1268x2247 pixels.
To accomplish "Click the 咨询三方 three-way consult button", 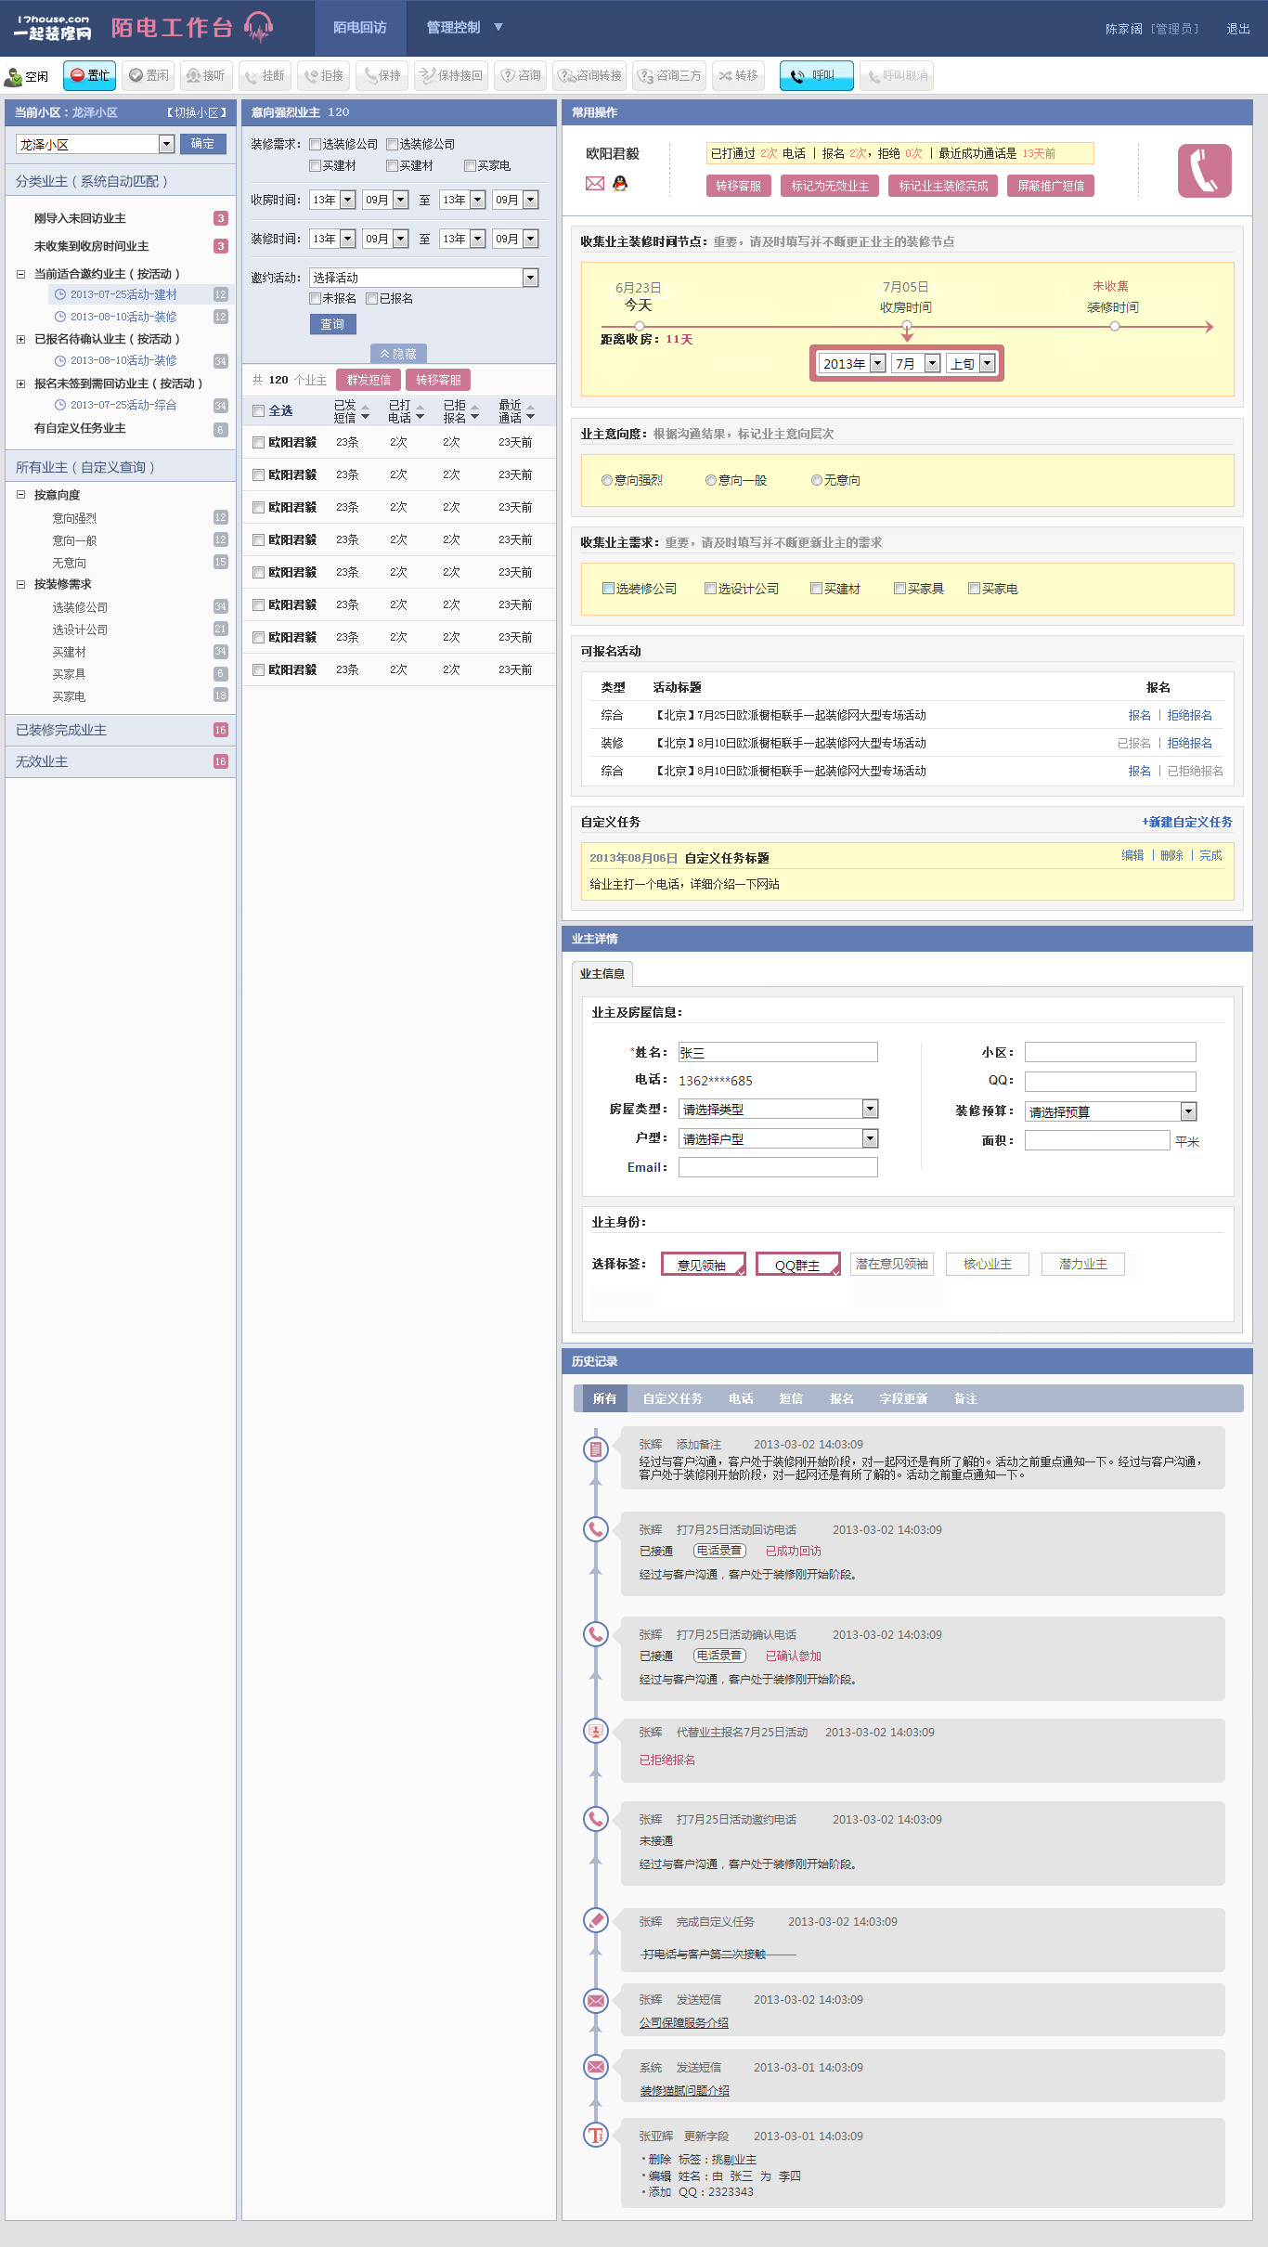I will coord(668,75).
